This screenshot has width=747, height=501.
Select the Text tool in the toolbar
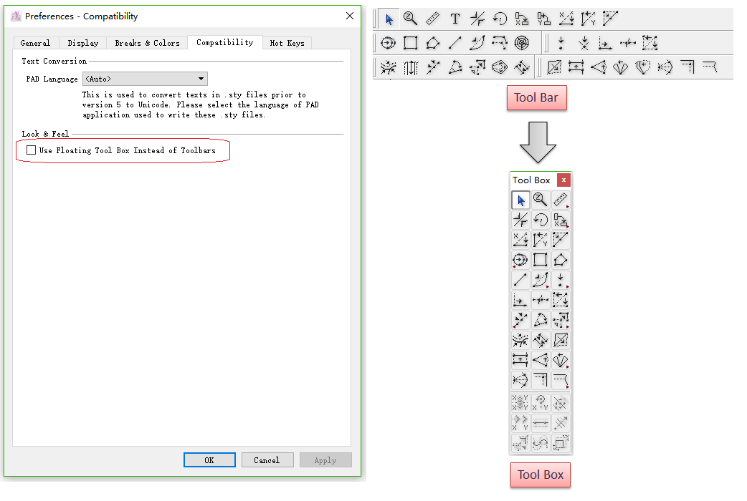pyautogui.click(x=455, y=19)
